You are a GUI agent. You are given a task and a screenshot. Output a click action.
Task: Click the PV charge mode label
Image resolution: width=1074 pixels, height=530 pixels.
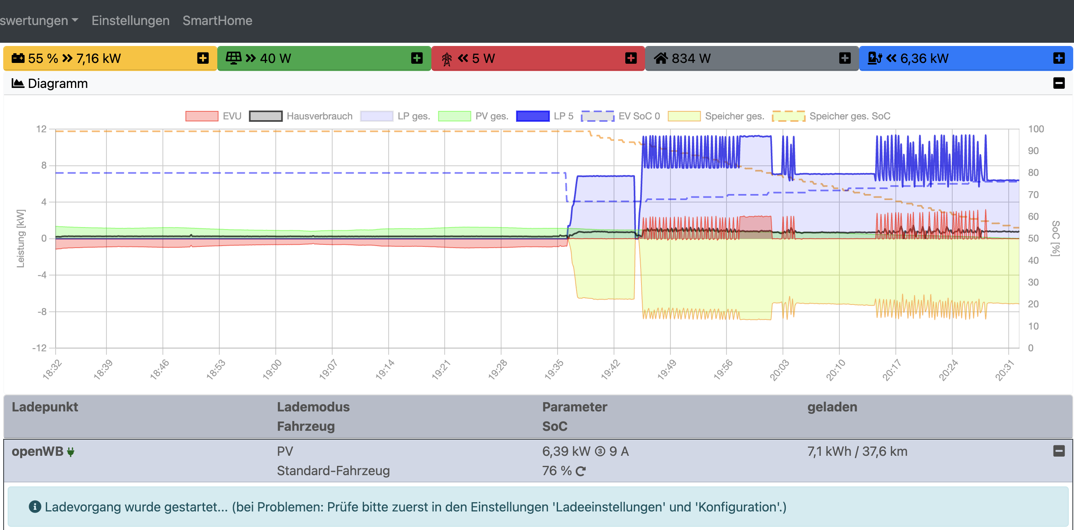point(285,451)
